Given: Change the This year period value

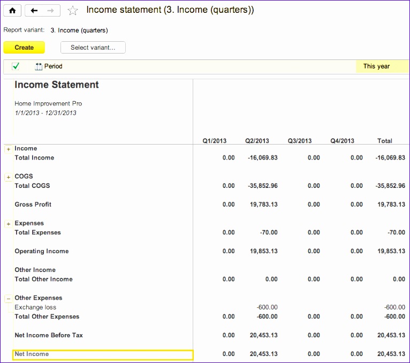Looking at the screenshot, I should pyautogui.click(x=382, y=66).
